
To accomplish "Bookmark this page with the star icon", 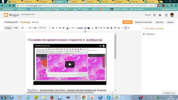I will (x=155, y=6).
